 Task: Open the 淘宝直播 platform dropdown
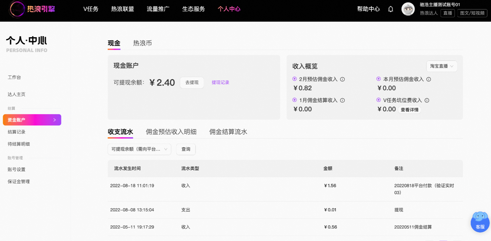coord(441,66)
